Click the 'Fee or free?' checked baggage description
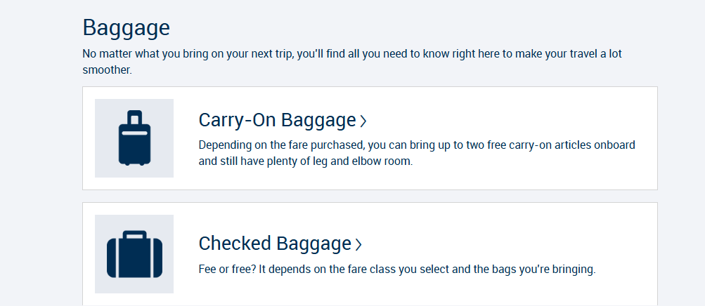The height and width of the screenshot is (306, 705). [396, 269]
